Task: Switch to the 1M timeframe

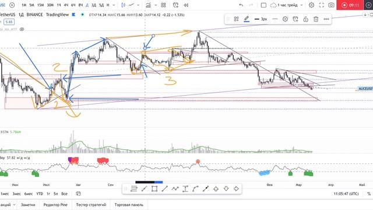Action: coord(24,5)
